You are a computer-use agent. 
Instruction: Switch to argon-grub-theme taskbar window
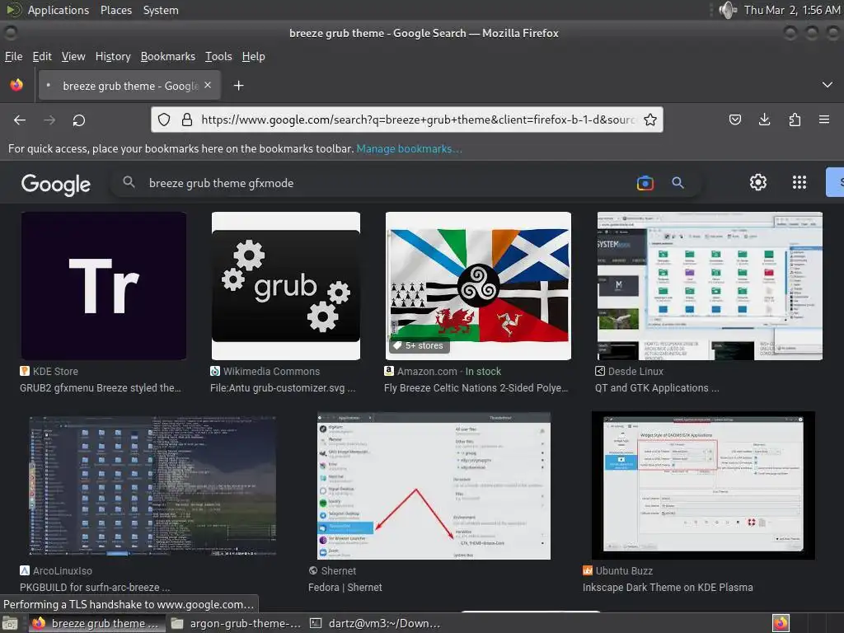pos(236,623)
